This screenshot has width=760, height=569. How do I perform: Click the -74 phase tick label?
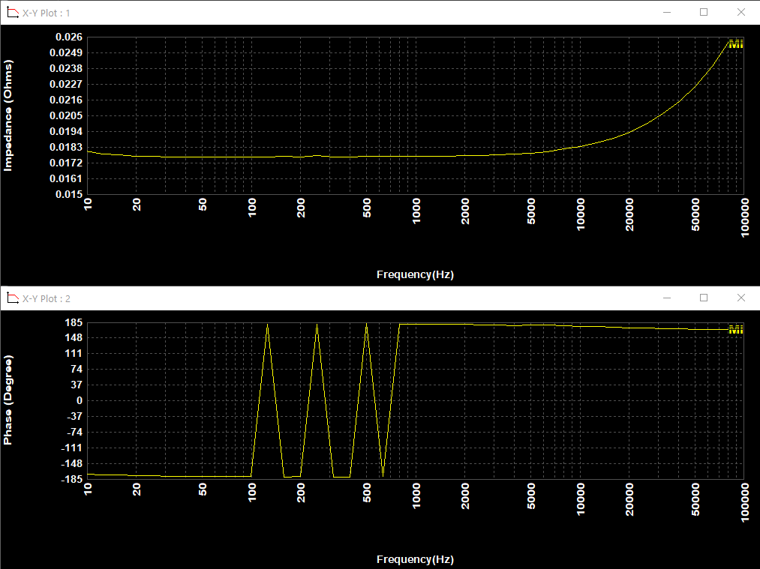[74, 433]
